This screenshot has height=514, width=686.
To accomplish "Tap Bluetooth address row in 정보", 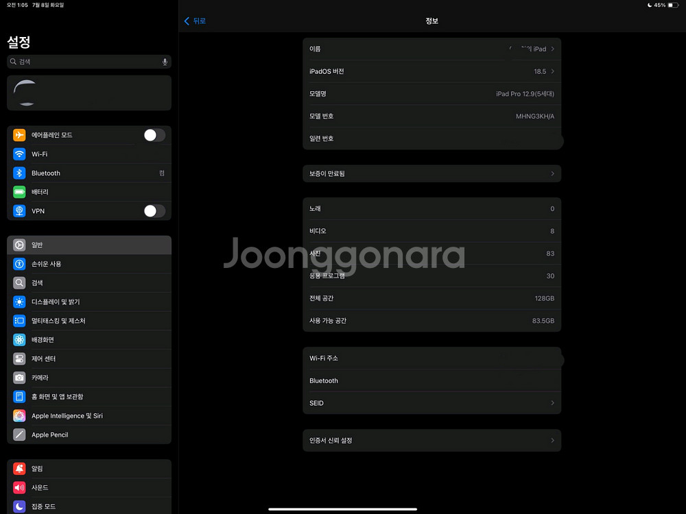I will (431, 380).
